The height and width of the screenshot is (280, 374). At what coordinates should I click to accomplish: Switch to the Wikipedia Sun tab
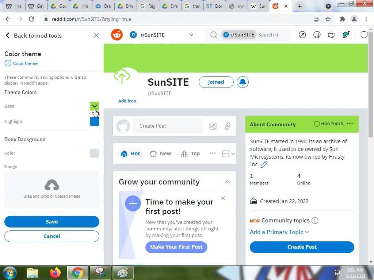pyautogui.click(x=259, y=6)
